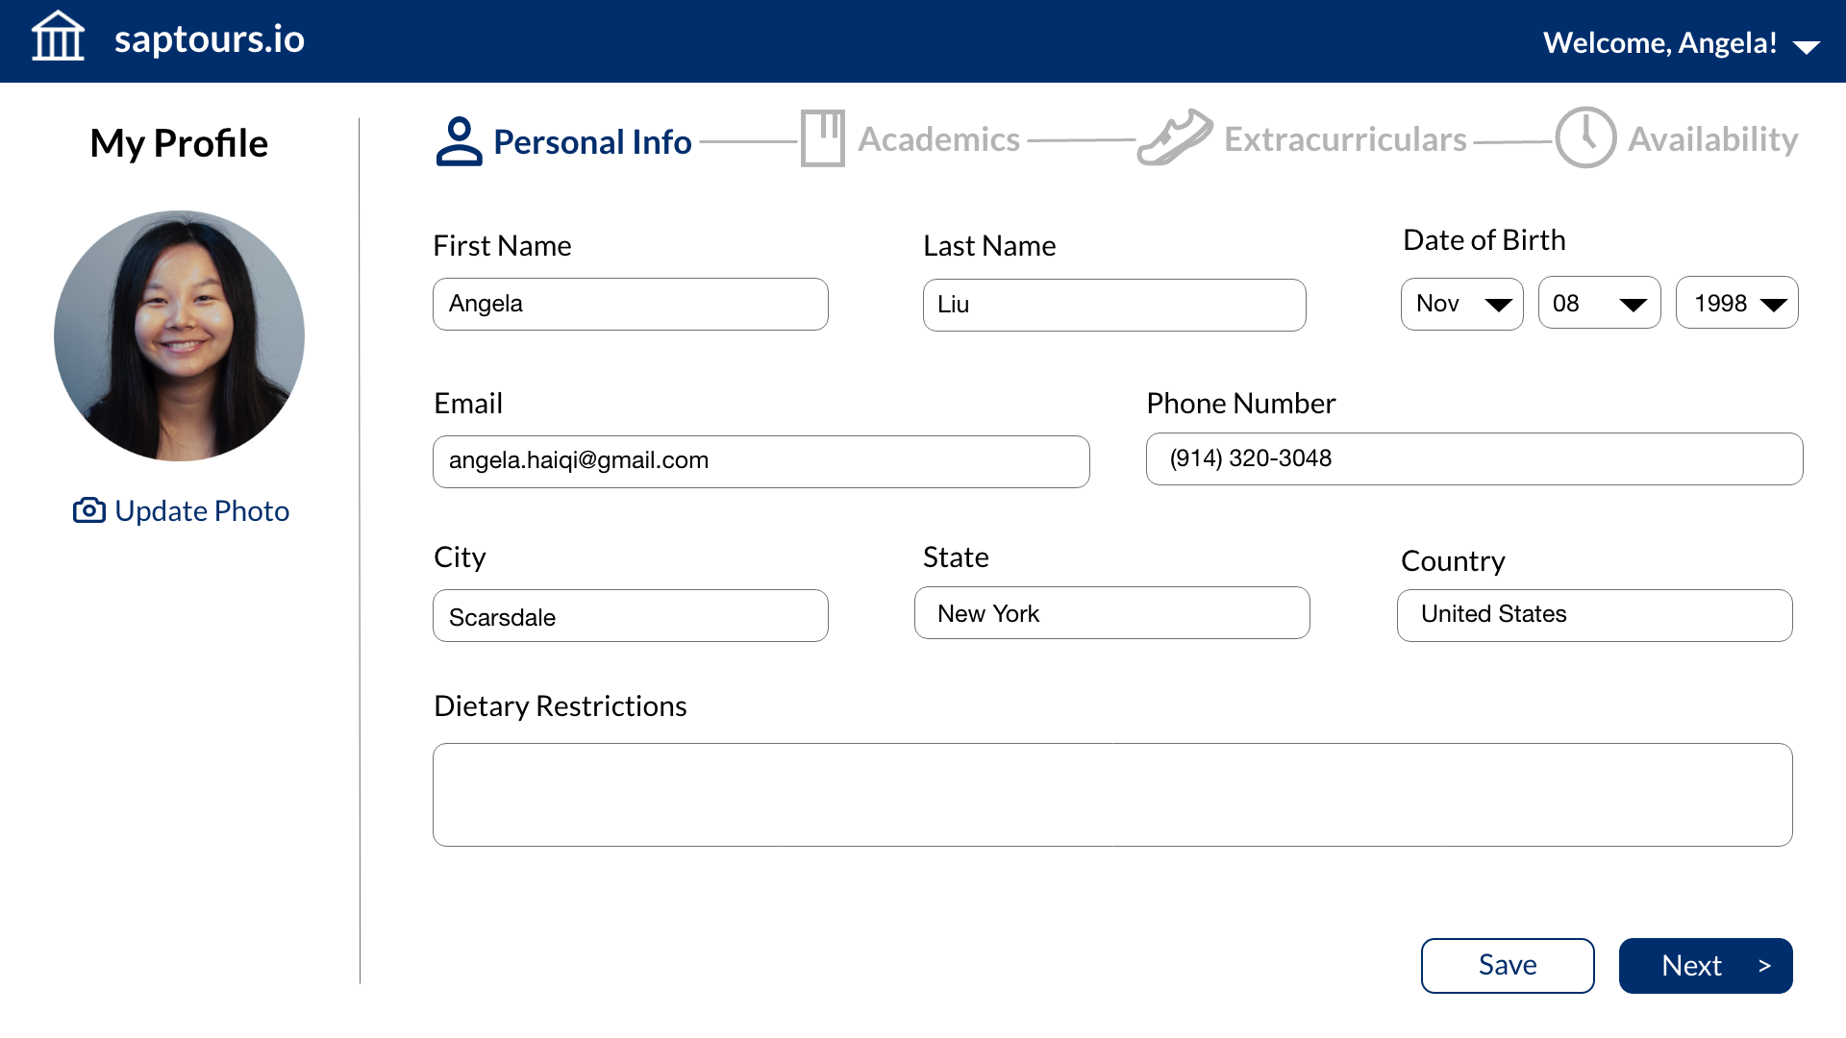Click the Next button
This screenshot has height=1038, width=1846.
pos(1706,965)
